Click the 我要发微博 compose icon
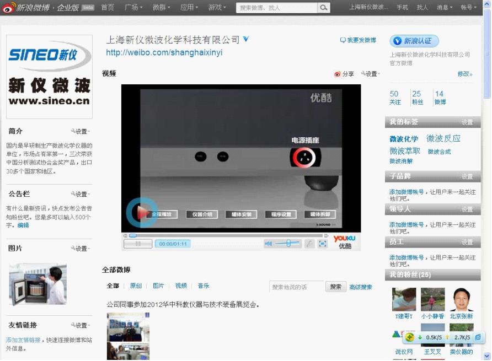Image resolution: width=492 pixels, height=361 pixels. pos(343,40)
